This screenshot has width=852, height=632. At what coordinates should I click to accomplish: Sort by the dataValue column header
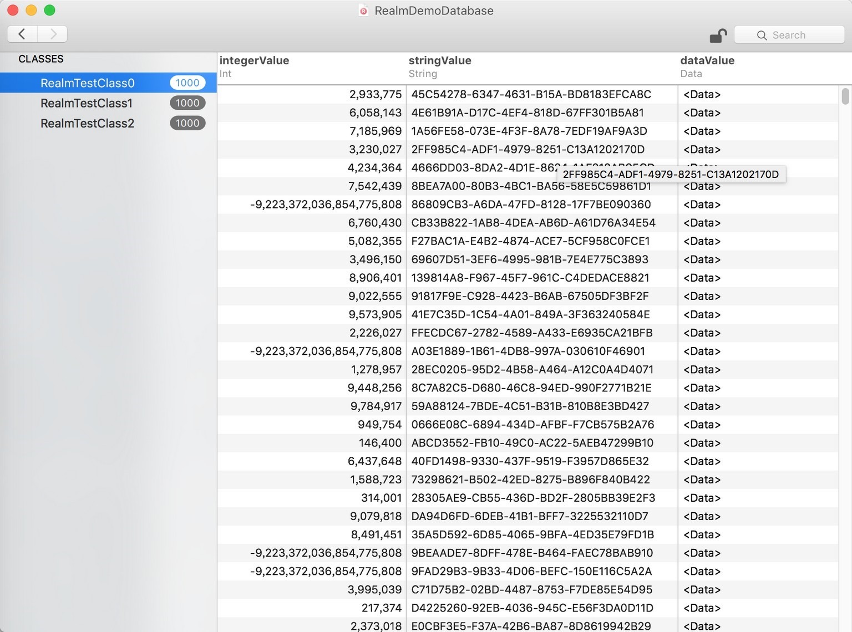758,67
